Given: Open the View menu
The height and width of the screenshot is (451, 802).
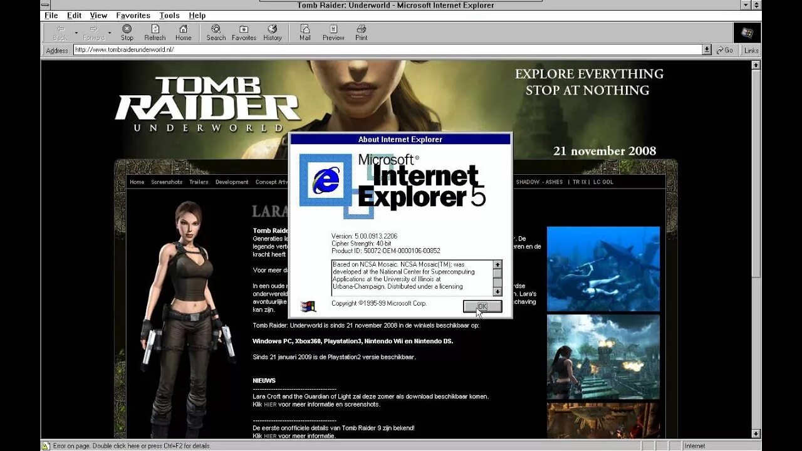Looking at the screenshot, I should coord(98,16).
